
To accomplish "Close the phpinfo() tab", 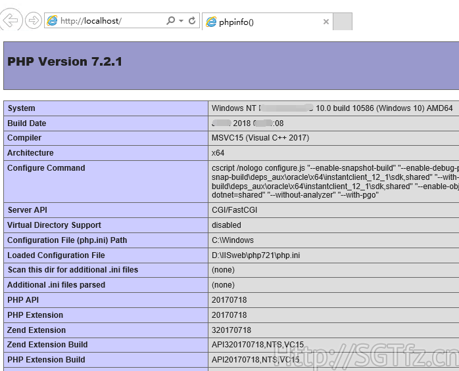I will (326, 22).
